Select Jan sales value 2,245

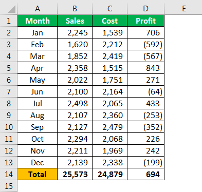(75, 32)
